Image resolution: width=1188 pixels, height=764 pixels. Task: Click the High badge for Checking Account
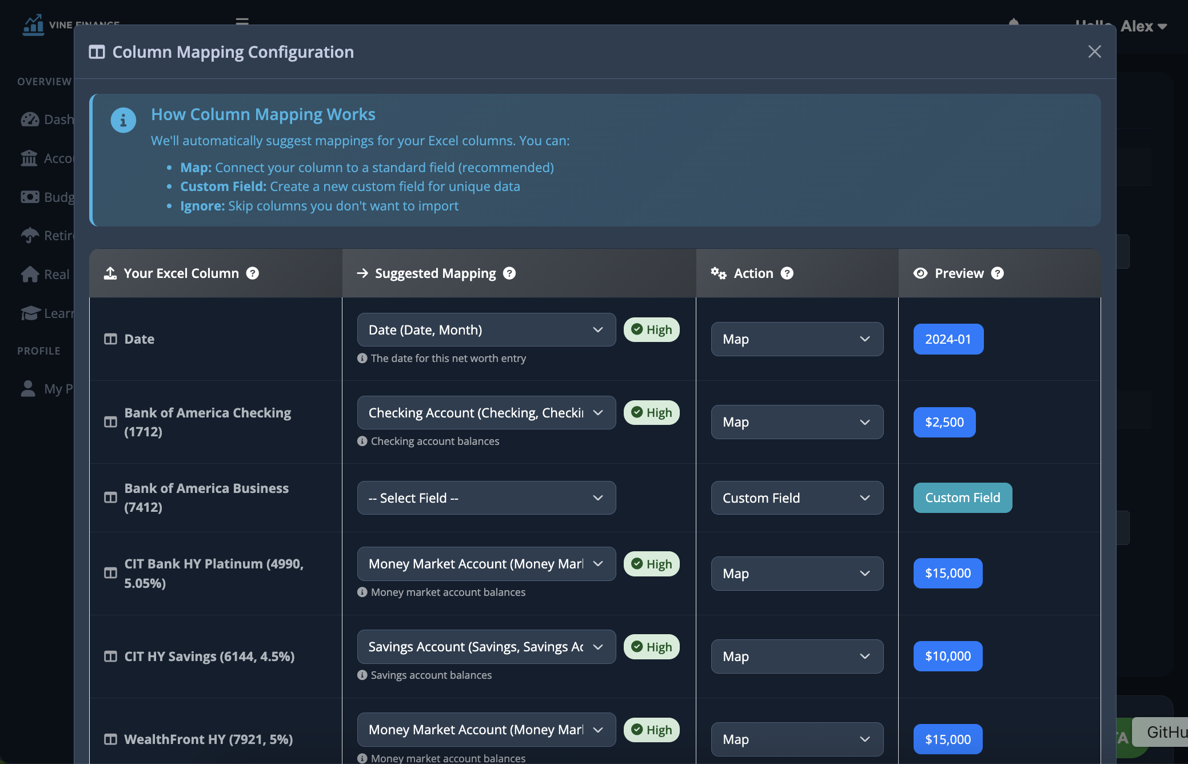pos(651,412)
